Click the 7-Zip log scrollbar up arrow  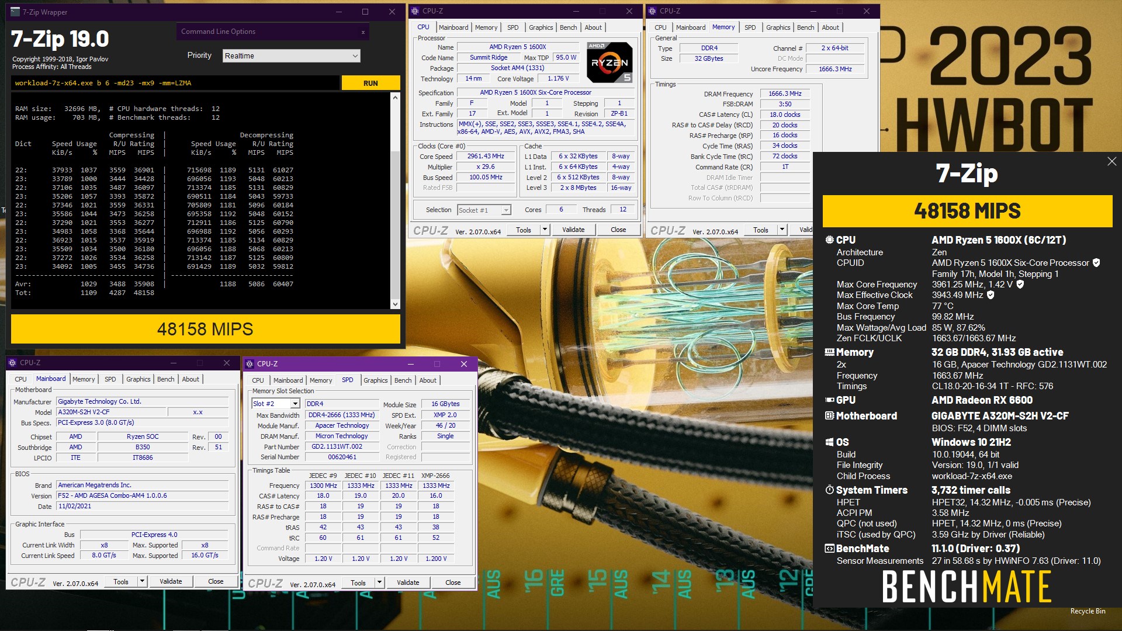tap(395, 98)
